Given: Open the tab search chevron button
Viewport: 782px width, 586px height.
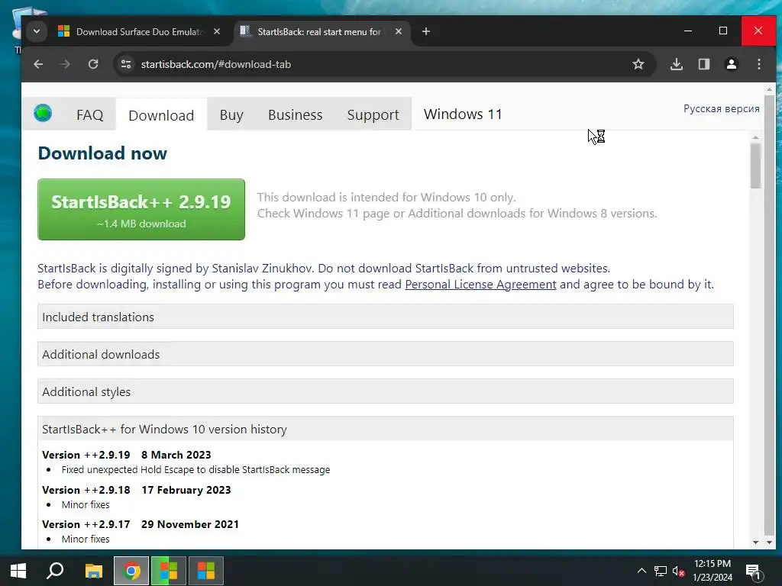Looking at the screenshot, I should tap(37, 31).
